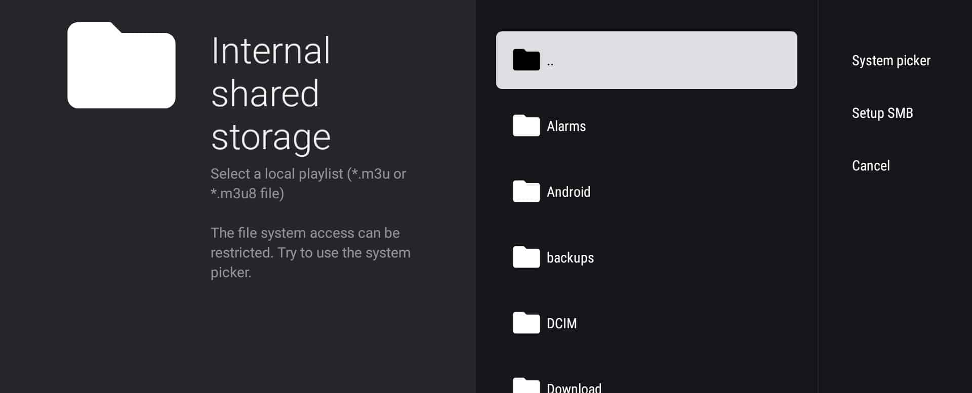Open the DCIM folder
Viewport: 972px width, 393px height.
click(x=646, y=323)
